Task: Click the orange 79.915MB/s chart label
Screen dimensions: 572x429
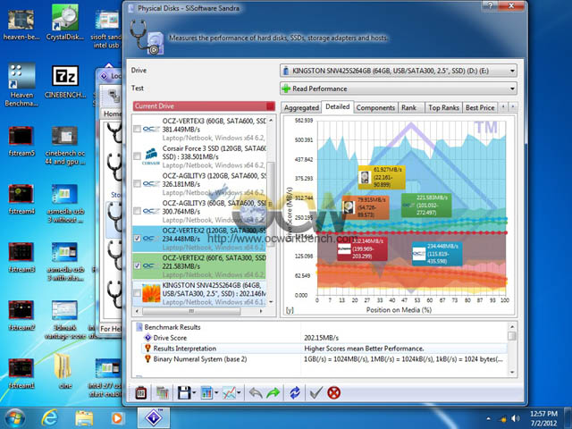Action: click(366, 207)
